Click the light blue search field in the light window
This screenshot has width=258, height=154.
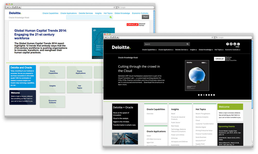[89, 17]
